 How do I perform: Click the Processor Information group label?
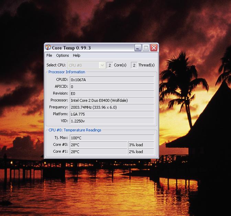click(67, 72)
